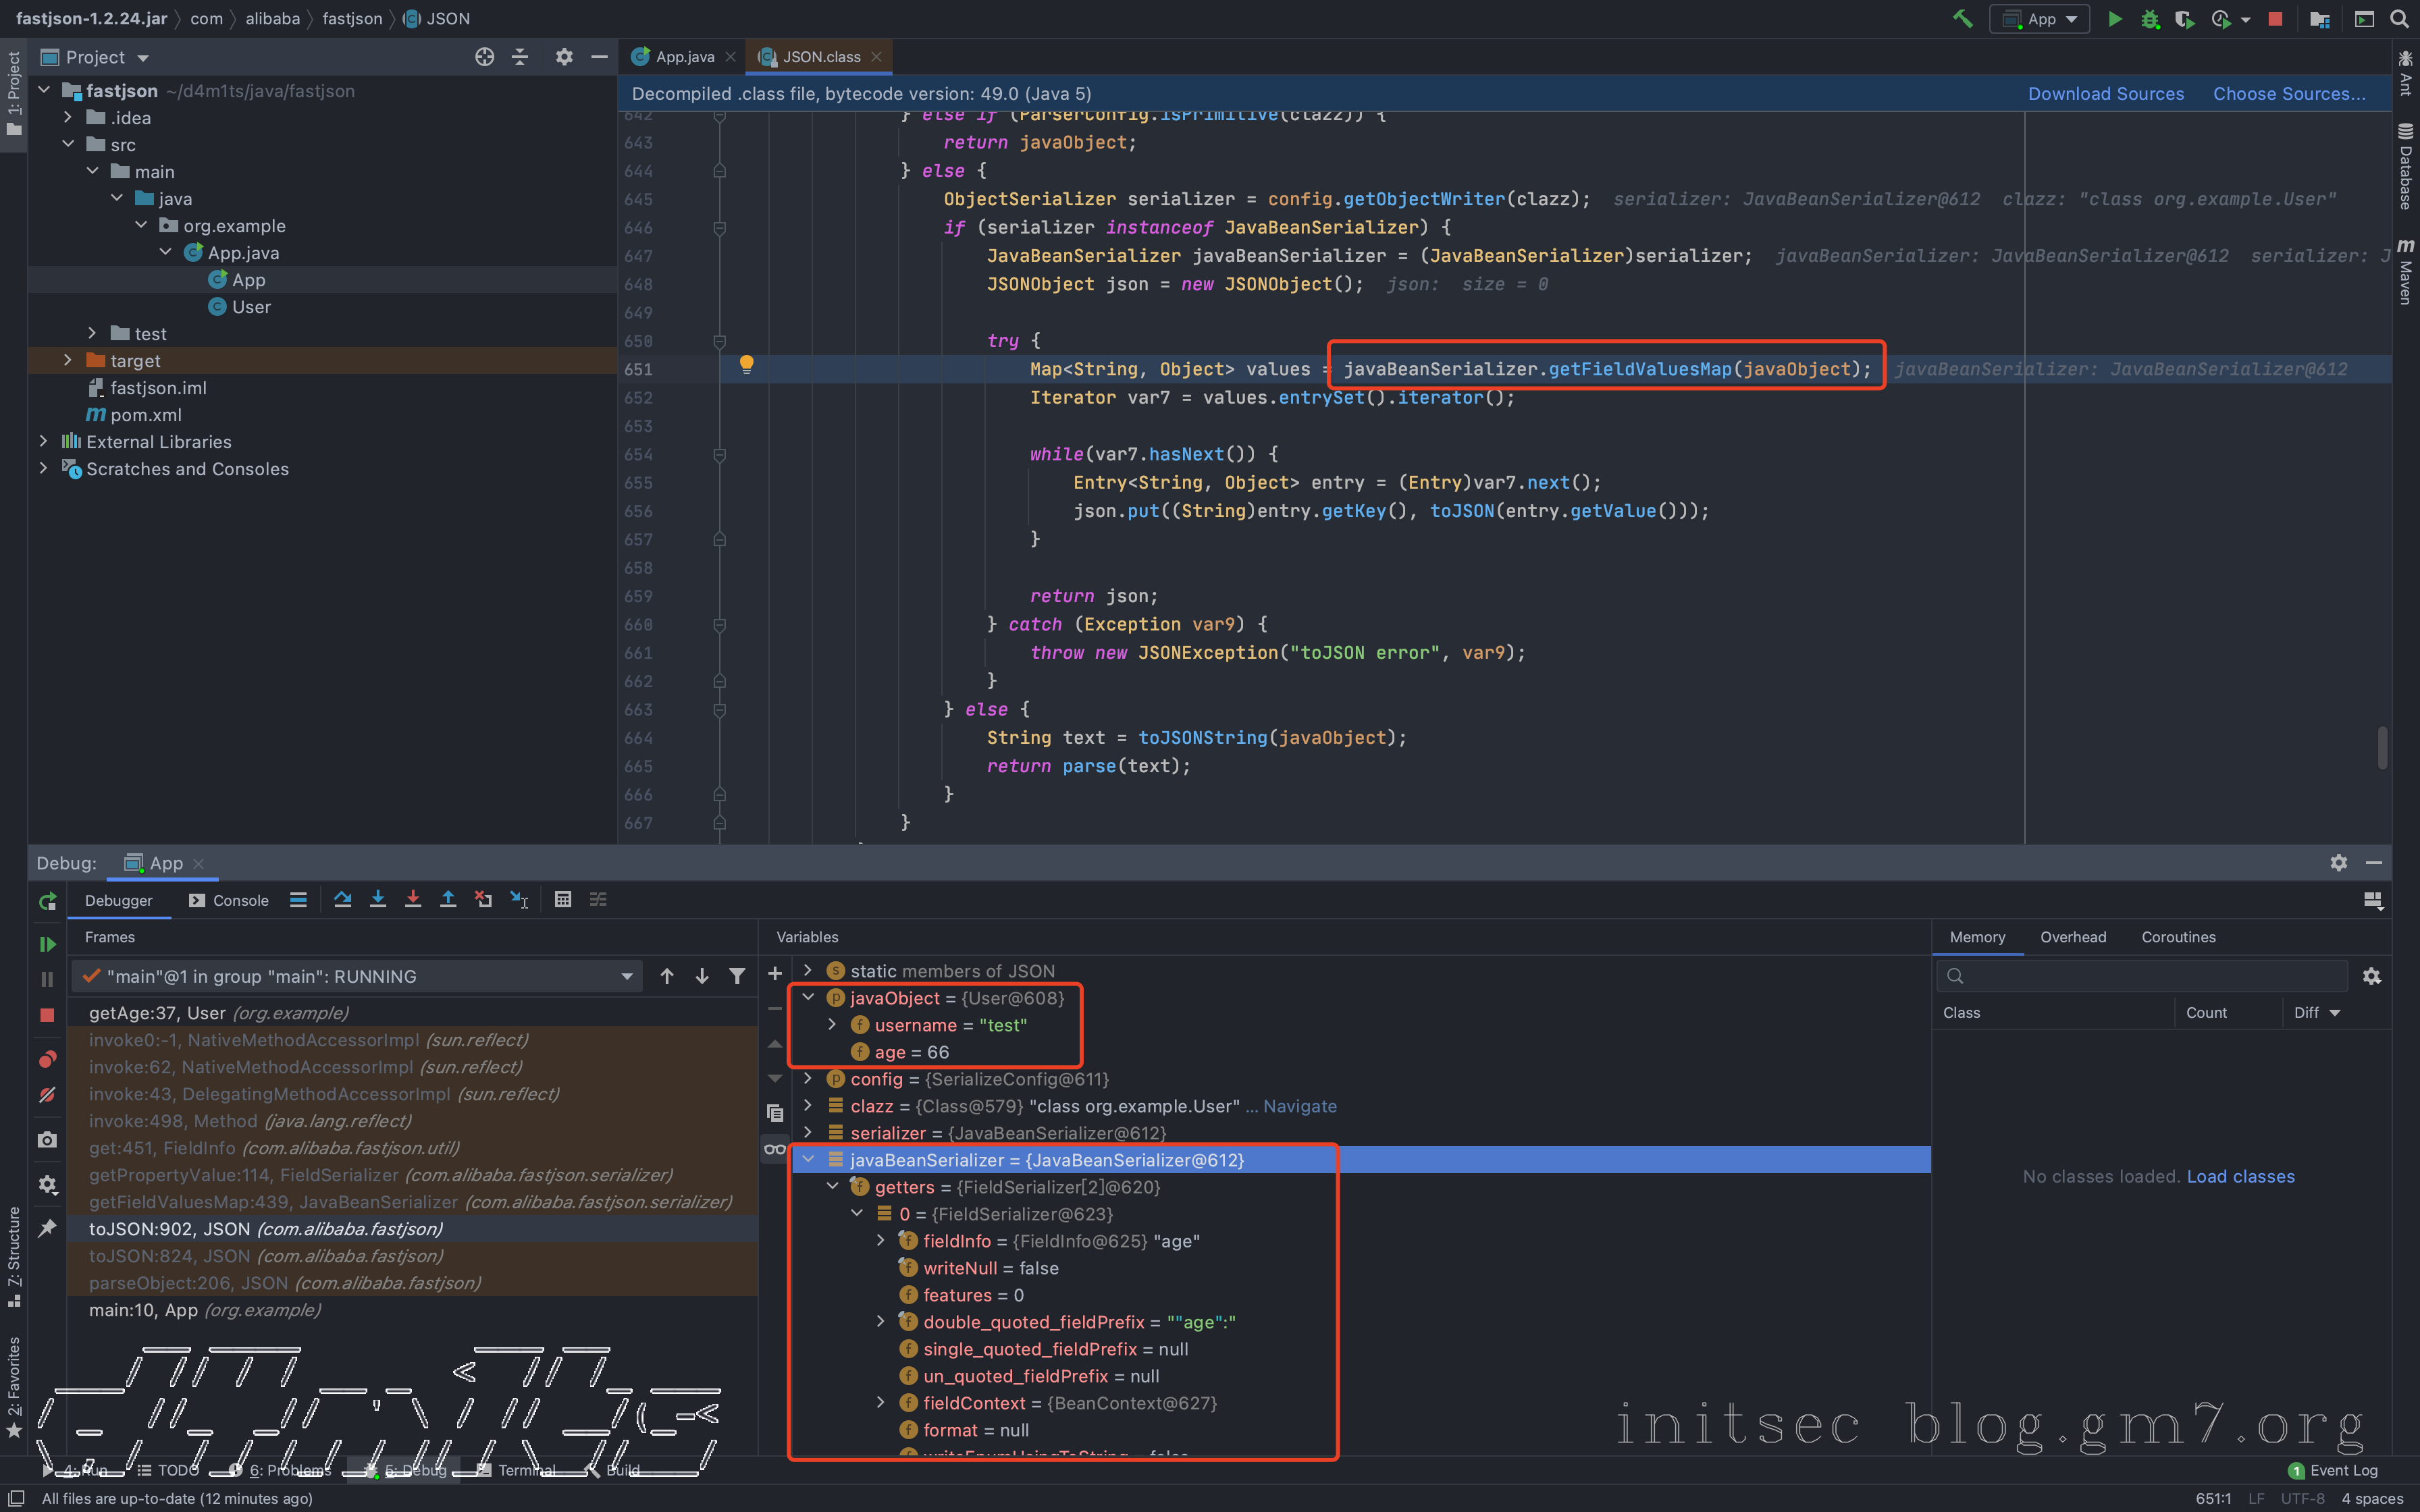
Task: Open Evaluate Expression calculator icon
Action: tap(563, 899)
